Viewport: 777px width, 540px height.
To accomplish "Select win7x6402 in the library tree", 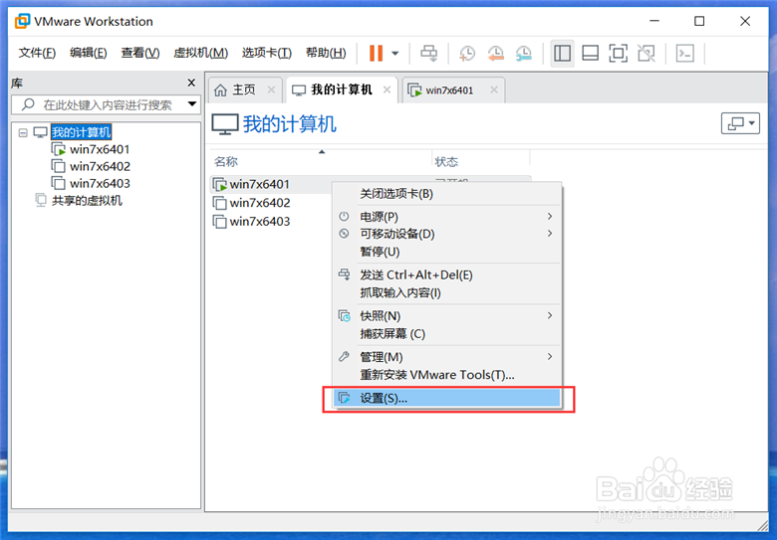I will (x=100, y=166).
